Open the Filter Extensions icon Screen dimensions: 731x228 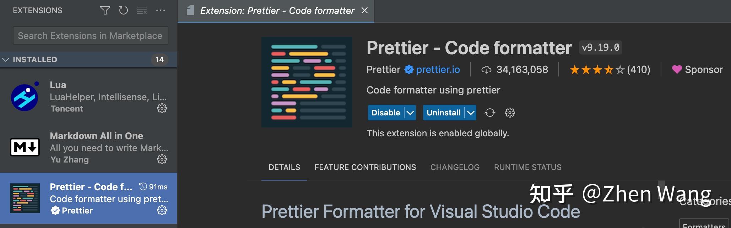(105, 10)
